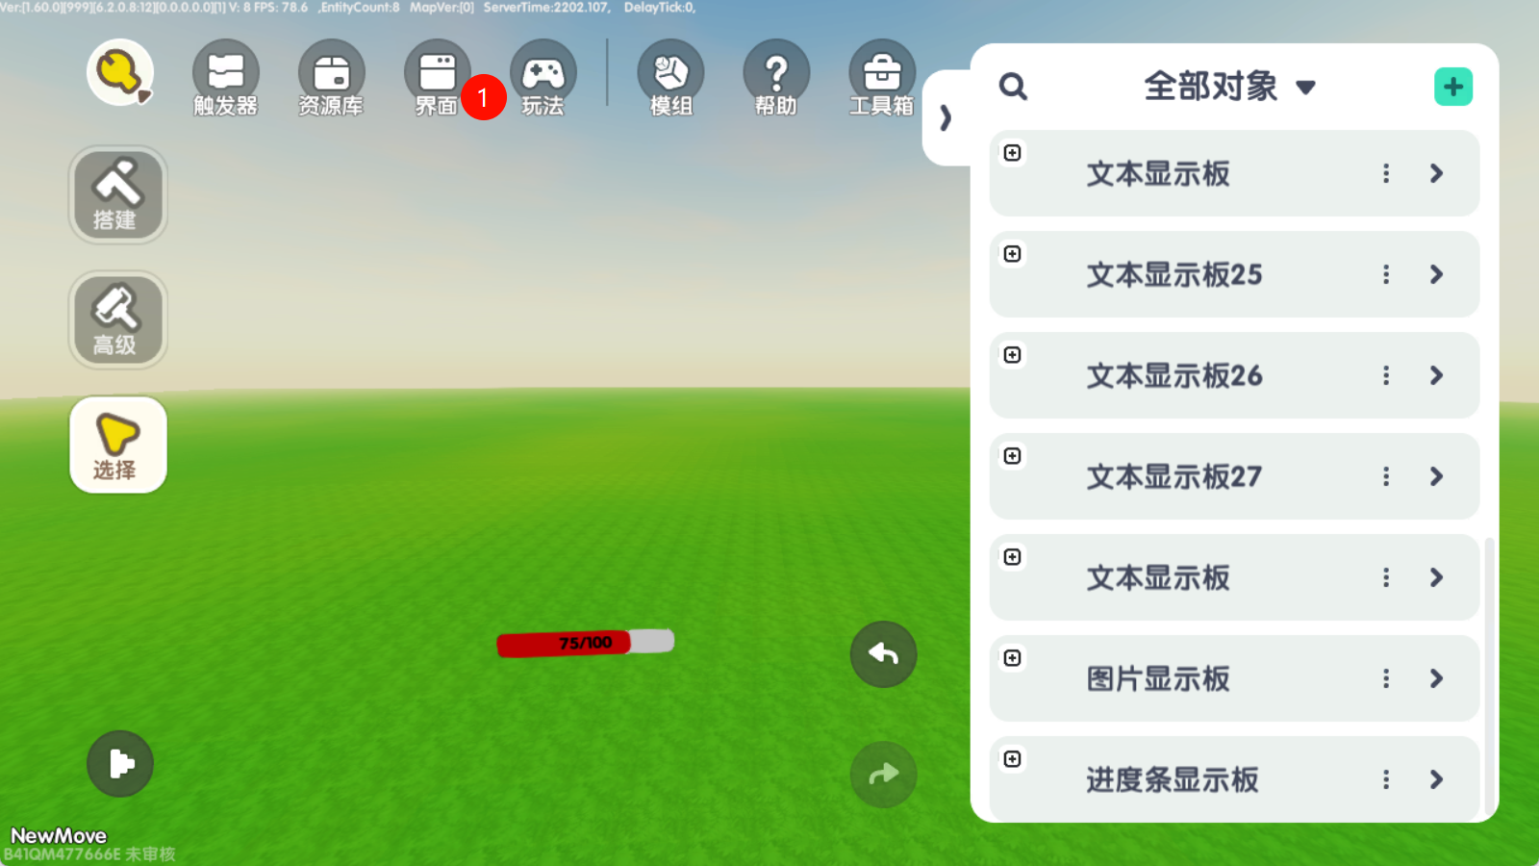Open 文本显示板27 three-dot options menu

[x=1386, y=476]
